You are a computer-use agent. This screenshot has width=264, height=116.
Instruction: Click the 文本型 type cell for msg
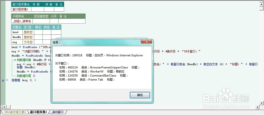point(28,42)
